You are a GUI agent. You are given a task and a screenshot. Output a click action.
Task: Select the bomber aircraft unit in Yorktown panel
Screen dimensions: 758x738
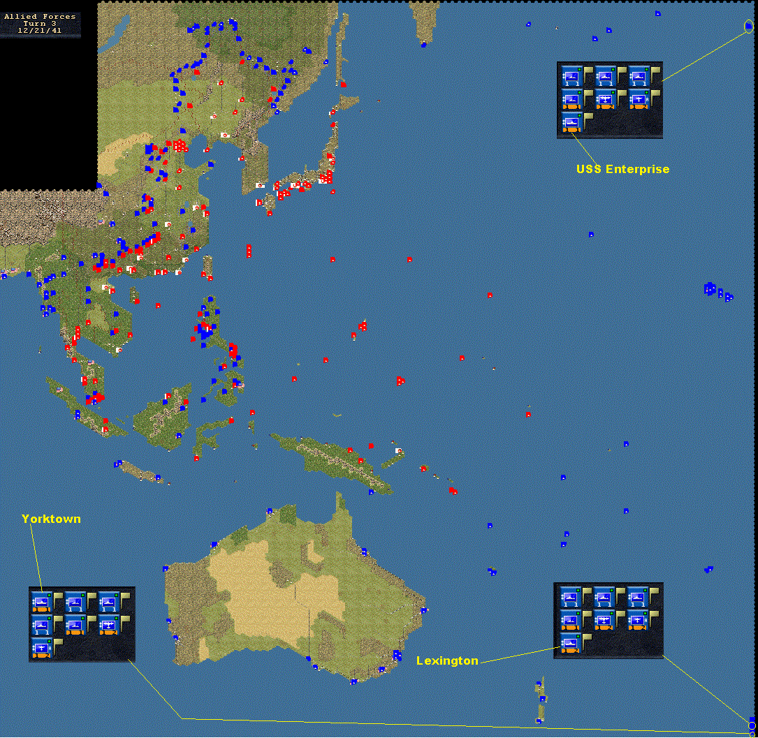pos(108,626)
